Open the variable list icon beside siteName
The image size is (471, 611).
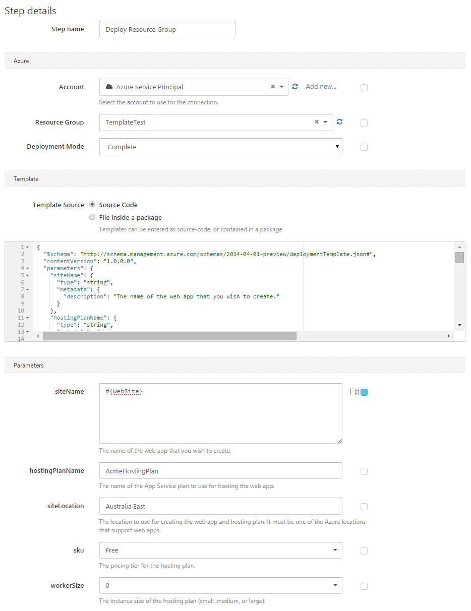[x=354, y=392]
